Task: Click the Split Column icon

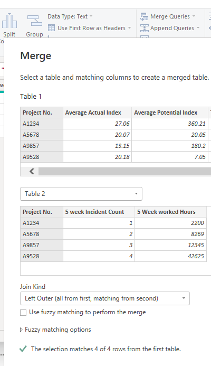Action: (x=9, y=21)
